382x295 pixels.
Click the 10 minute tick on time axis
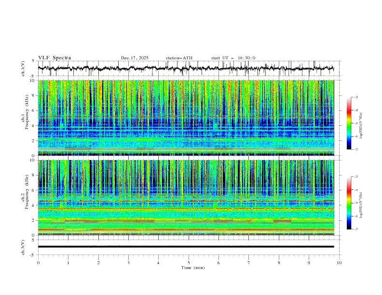coord(339,263)
